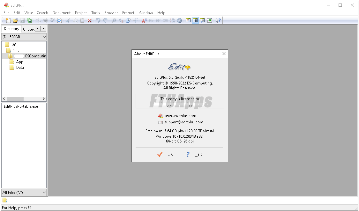Screen dimensions: 359x211
Task: Click the Redo arrow icon
Action: pyautogui.click(x=105, y=20)
